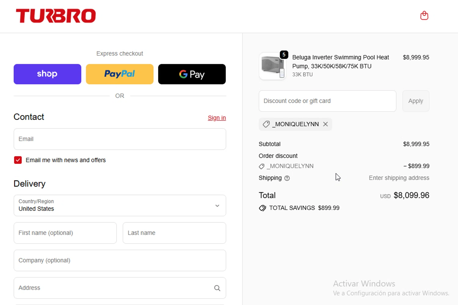This screenshot has height=305, width=458.
Task: Click the shipping help question mark icon
Action: 287,178
